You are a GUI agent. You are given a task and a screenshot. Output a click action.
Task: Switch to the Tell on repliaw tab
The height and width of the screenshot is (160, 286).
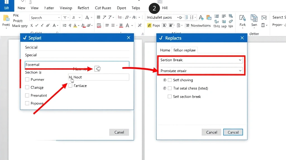[x=185, y=50]
